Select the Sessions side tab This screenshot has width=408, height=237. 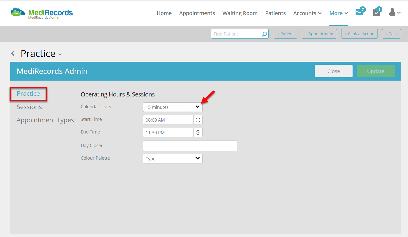29,107
